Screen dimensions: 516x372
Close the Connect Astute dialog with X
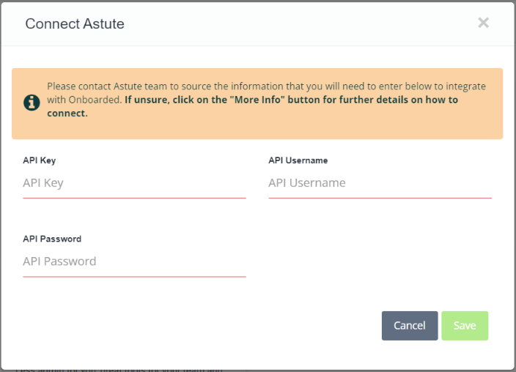[483, 23]
